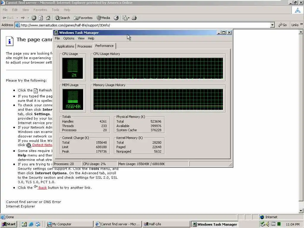
Task: Open the Search pane in Internet Explorer
Action: (x=62, y=18)
